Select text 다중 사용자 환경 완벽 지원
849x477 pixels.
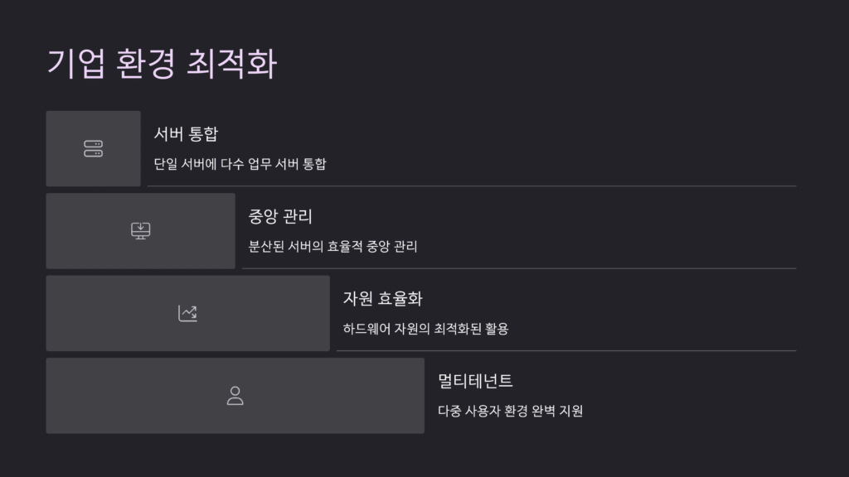pos(510,411)
